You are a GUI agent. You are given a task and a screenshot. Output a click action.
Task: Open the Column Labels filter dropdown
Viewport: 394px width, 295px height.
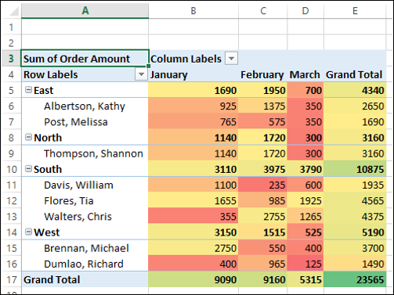click(x=231, y=59)
